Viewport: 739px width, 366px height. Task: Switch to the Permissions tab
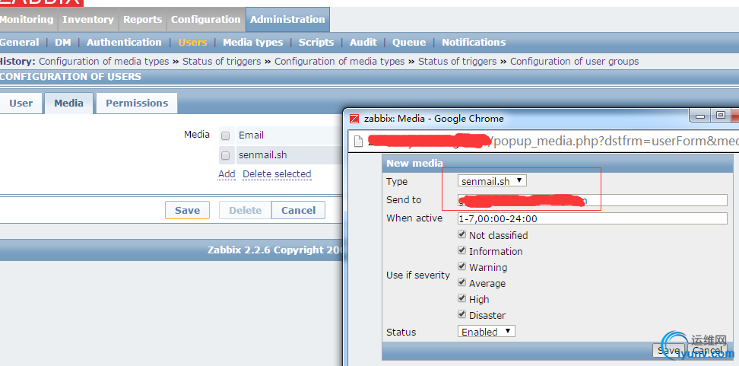coord(137,103)
